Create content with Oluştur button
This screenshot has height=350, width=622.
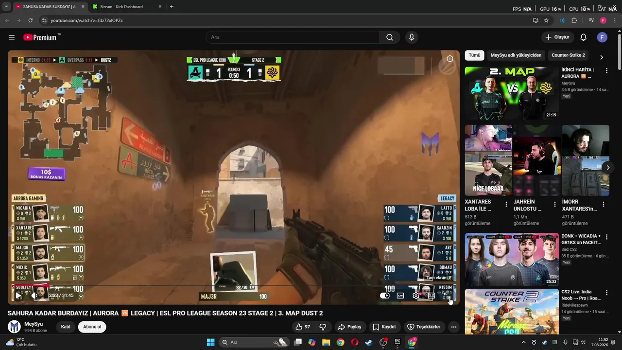[557, 37]
